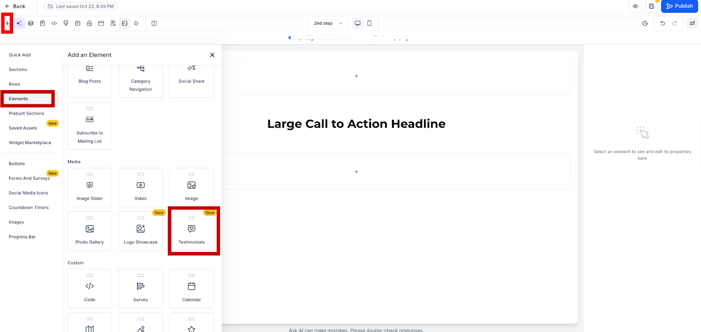Redo the last change
The image size is (701, 332).
click(x=674, y=23)
